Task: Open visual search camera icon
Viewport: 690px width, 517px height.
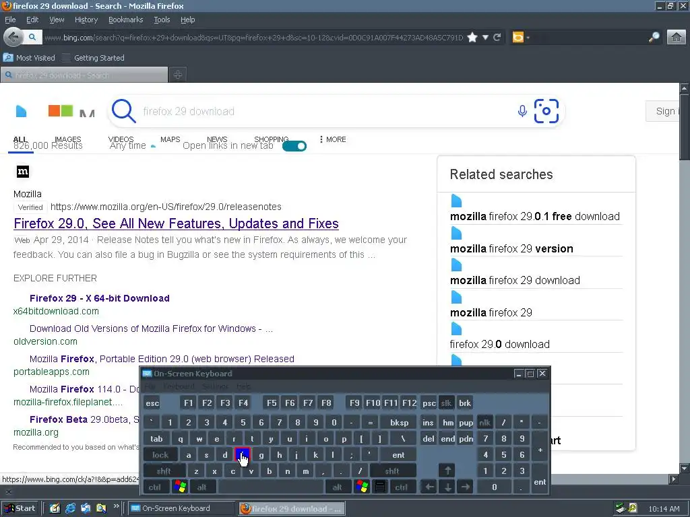Action: click(x=546, y=111)
